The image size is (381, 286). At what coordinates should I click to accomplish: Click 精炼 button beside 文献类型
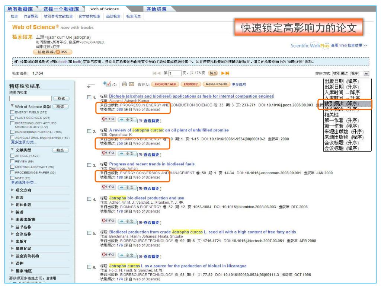pyautogui.click(x=60, y=150)
